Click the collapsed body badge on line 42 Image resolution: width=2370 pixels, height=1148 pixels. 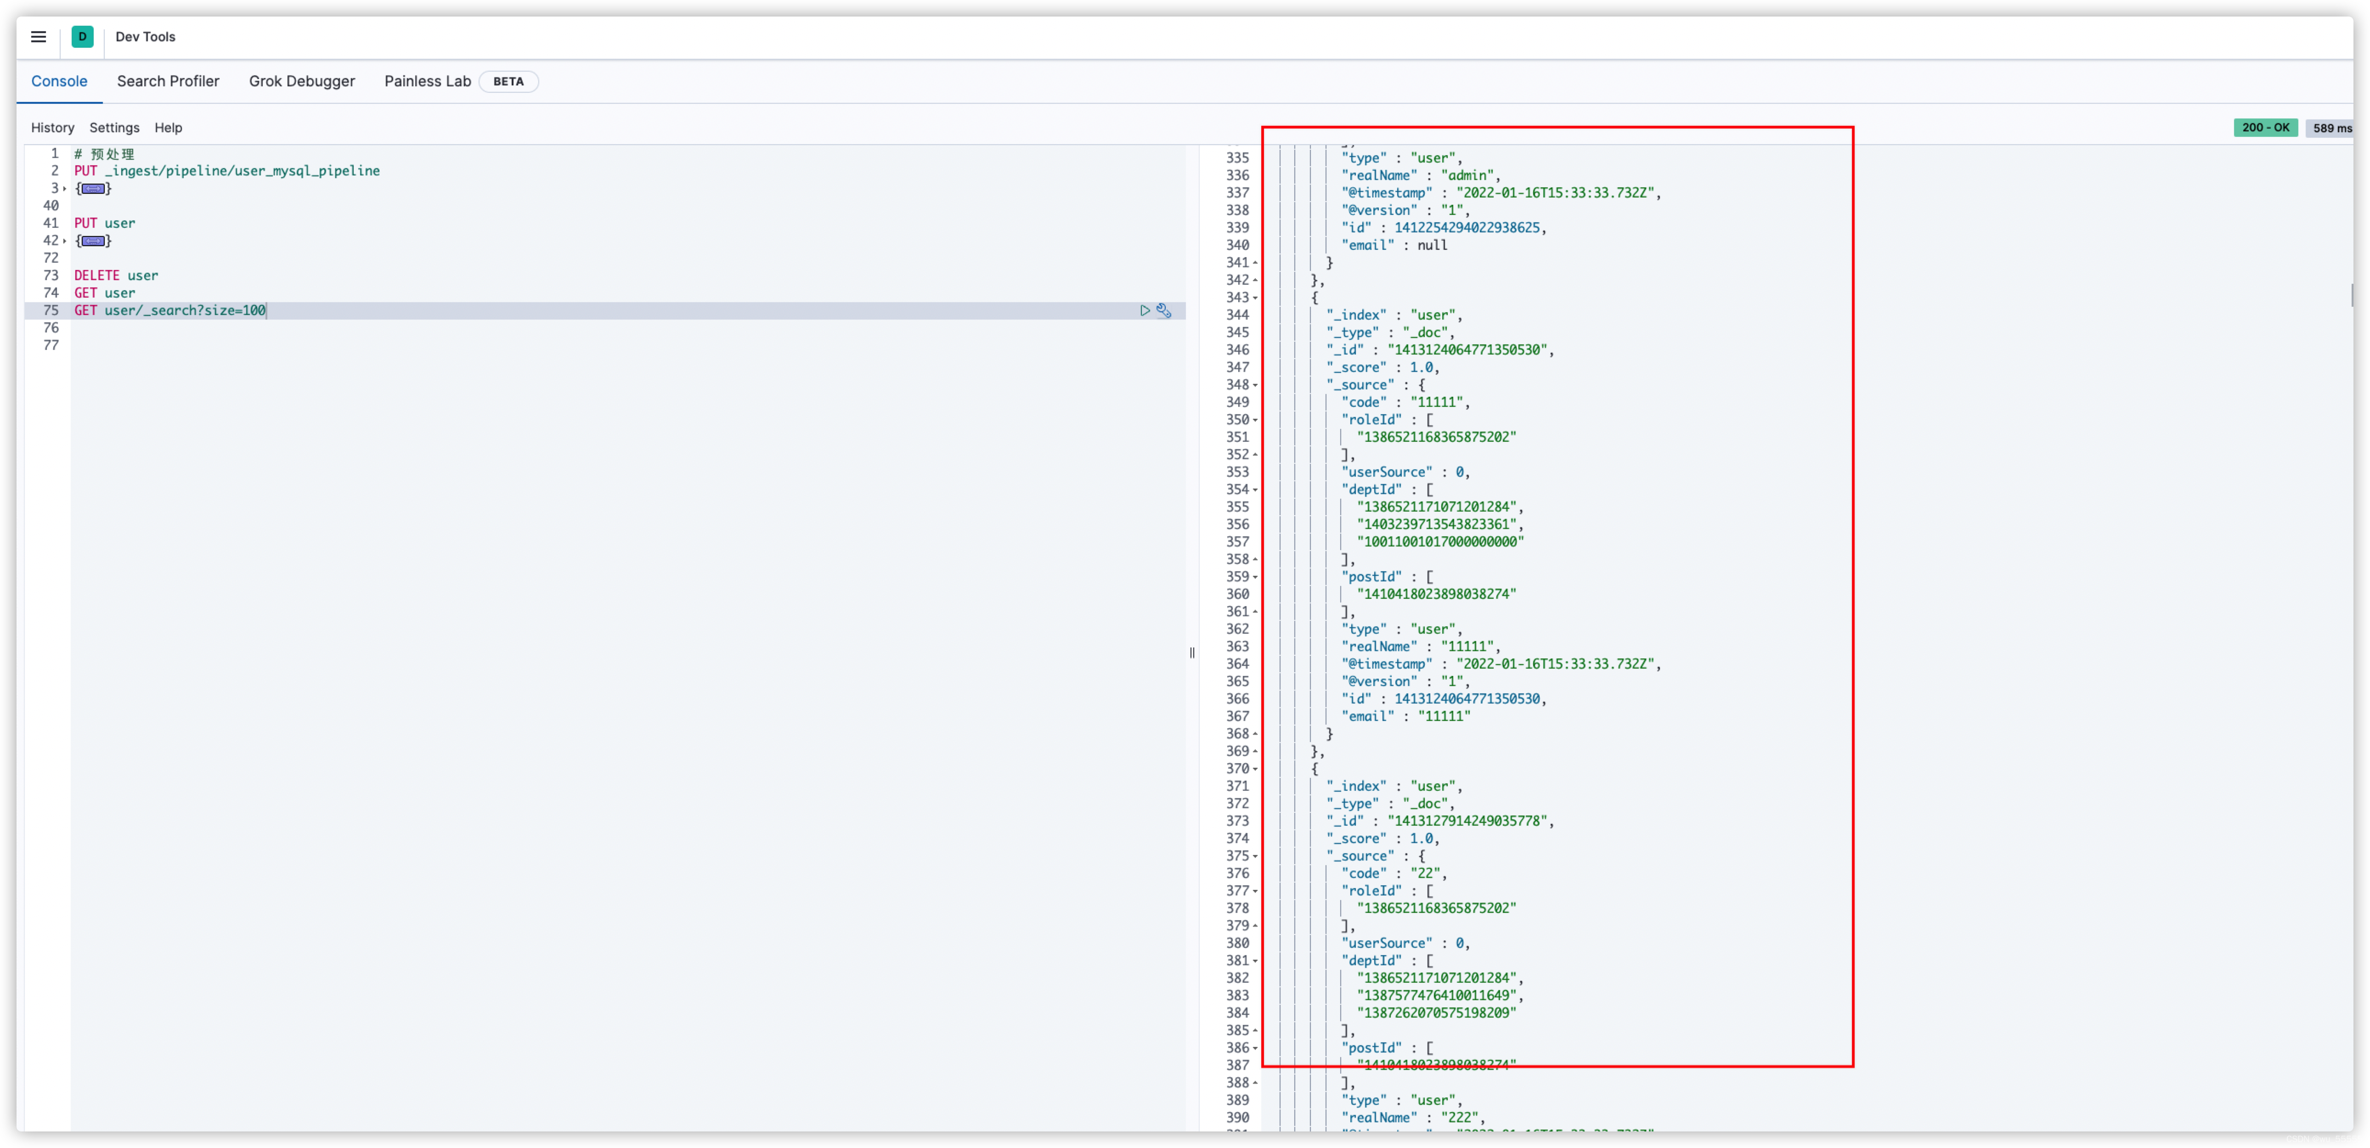(93, 241)
